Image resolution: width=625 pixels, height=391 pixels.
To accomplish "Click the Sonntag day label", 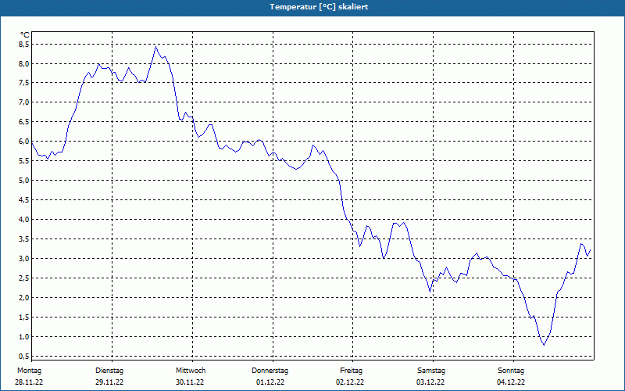I will tap(511, 371).
